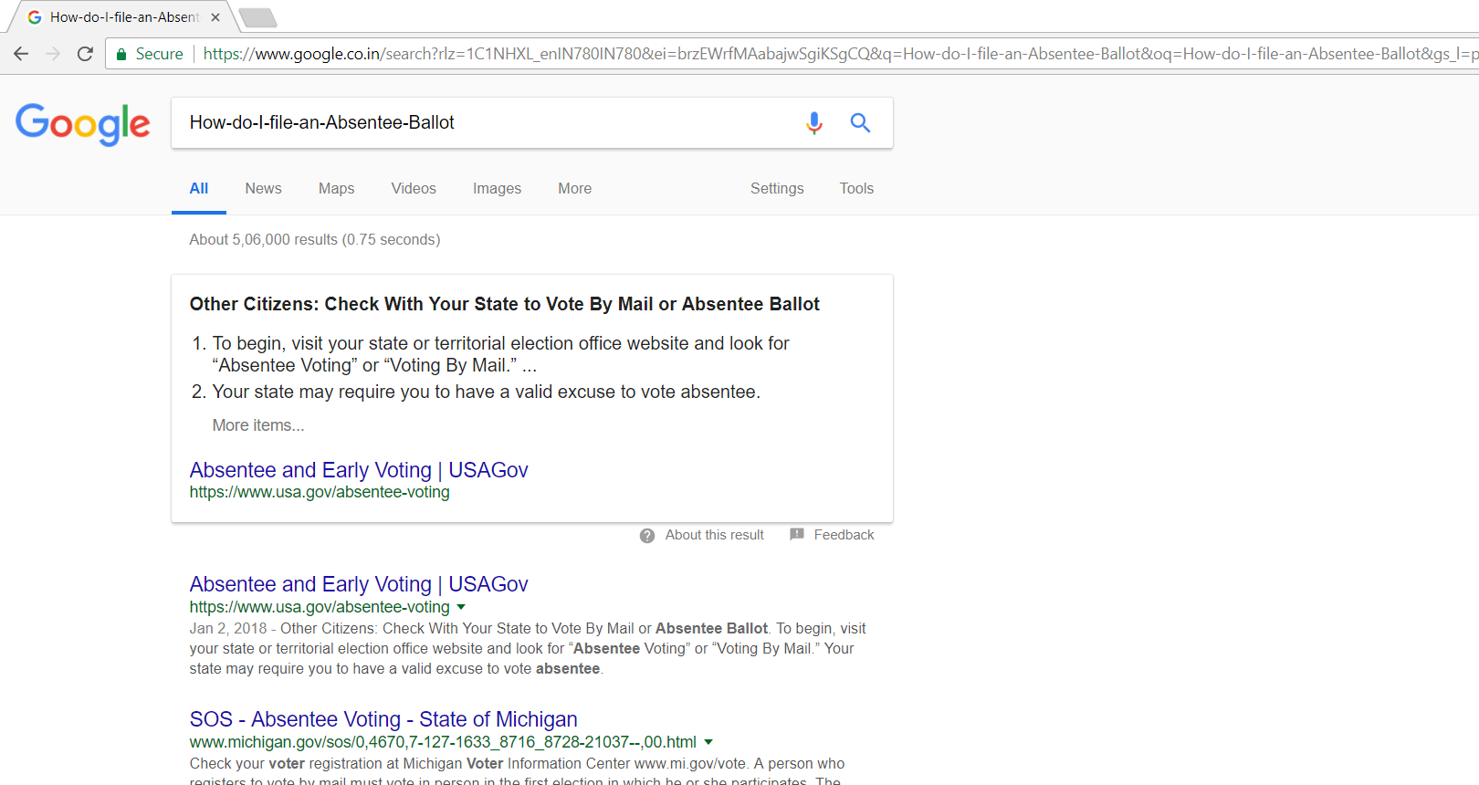Click the question mark About this result icon
The image size is (1479, 785).
click(647, 536)
